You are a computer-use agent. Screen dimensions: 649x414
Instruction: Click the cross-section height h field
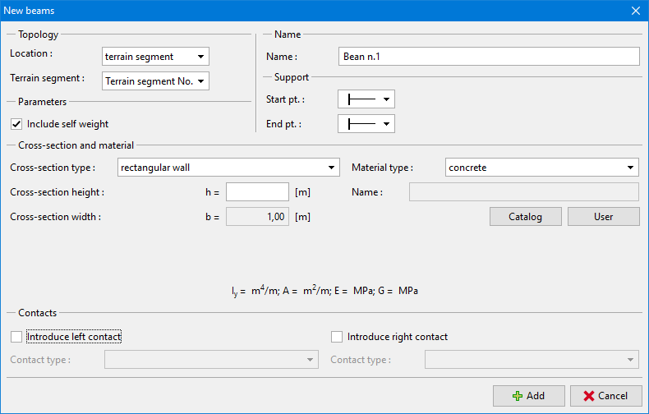(257, 192)
